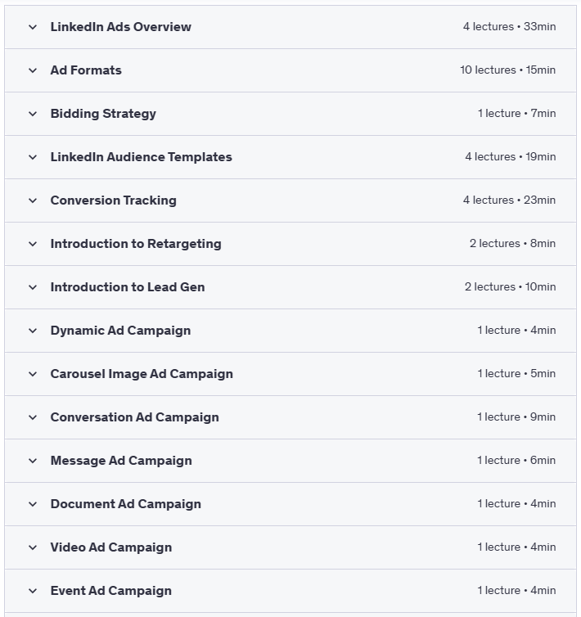Screen dimensions: 581x617
Task: Click the Introduction to Lead Gen chevron
Action: [33, 287]
